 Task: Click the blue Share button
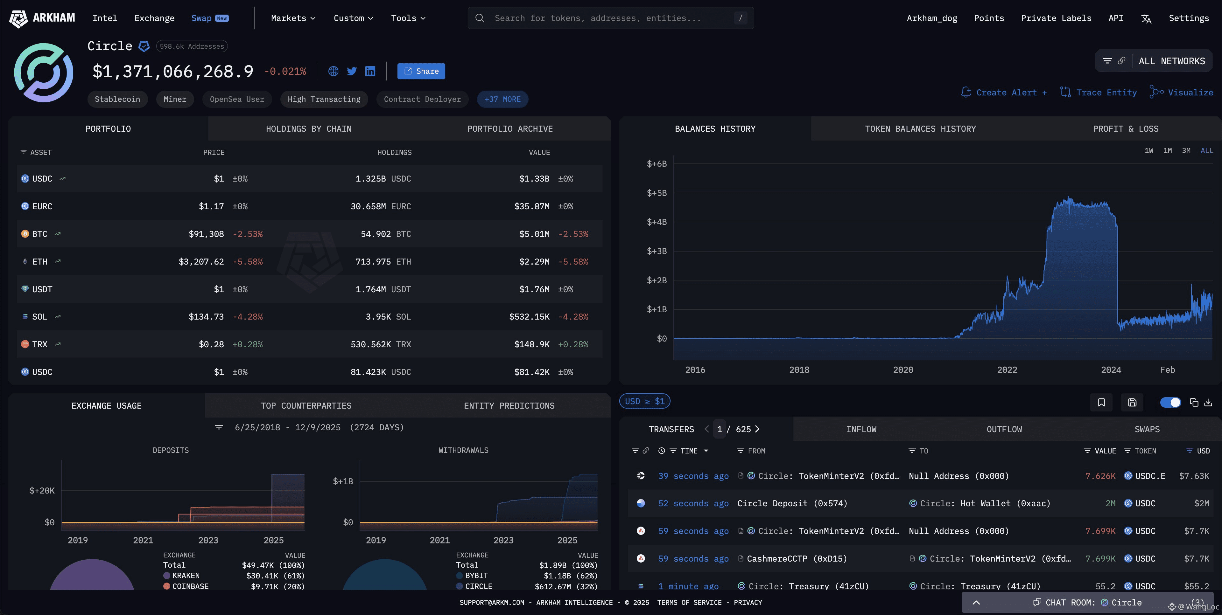click(421, 71)
